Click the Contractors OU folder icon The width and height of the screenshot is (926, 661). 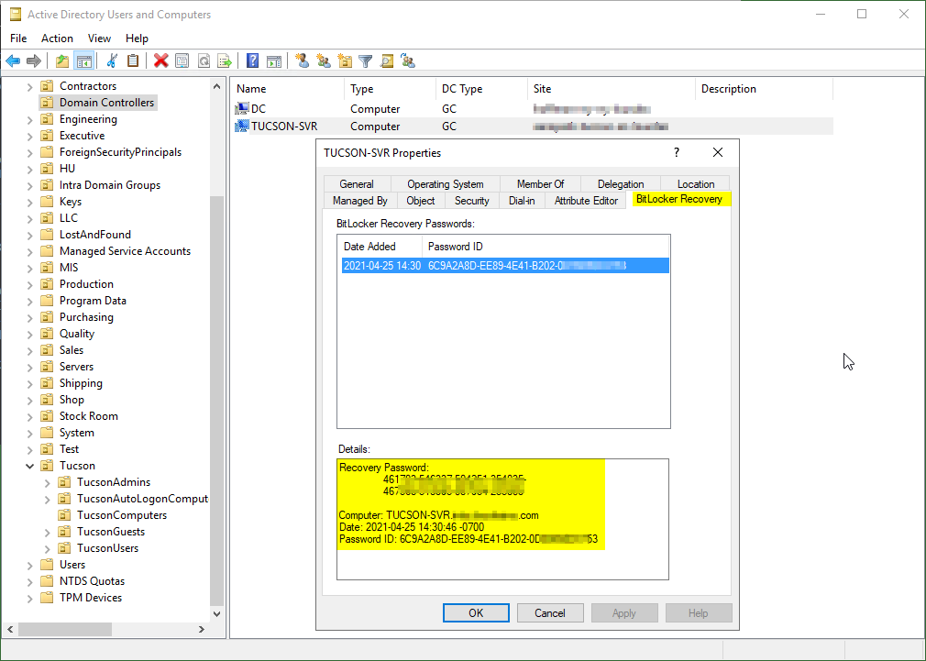click(x=47, y=85)
